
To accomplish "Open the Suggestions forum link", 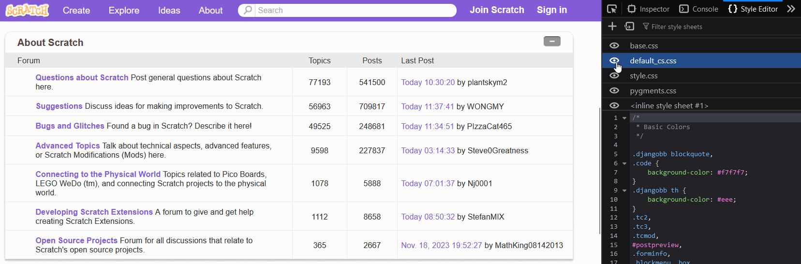I will click(59, 106).
